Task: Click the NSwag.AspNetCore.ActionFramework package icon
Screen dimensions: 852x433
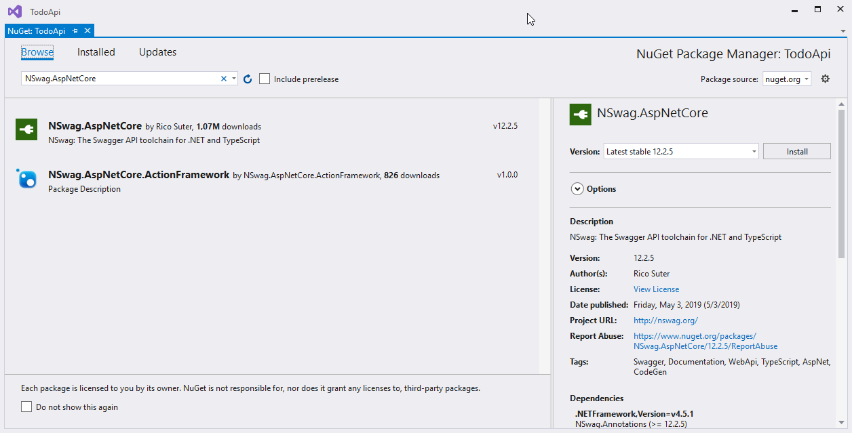Action: 26,179
